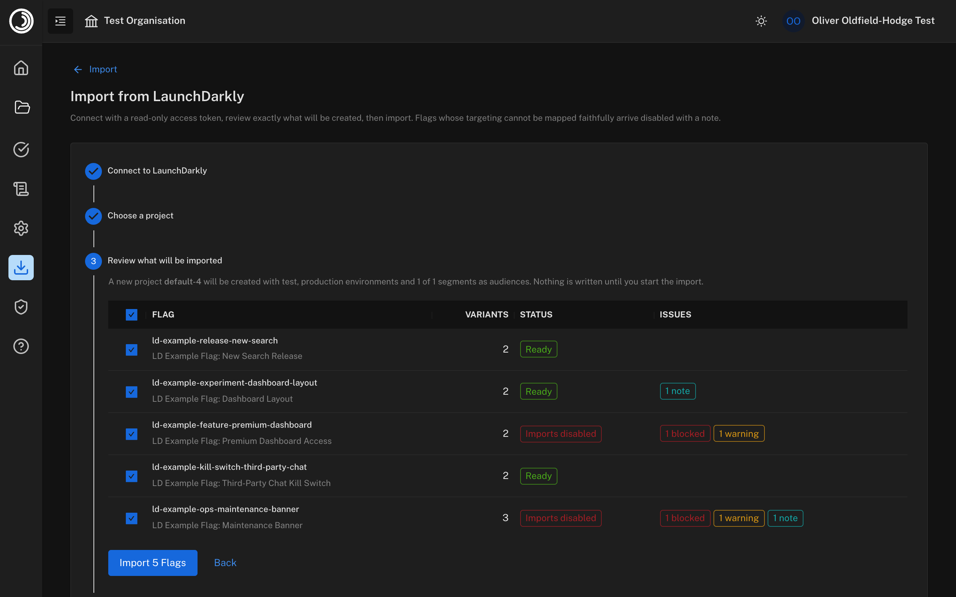This screenshot has height=597, width=956.
Task: Open the OO user avatar
Action: pyautogui.click(x=793, y=21)
